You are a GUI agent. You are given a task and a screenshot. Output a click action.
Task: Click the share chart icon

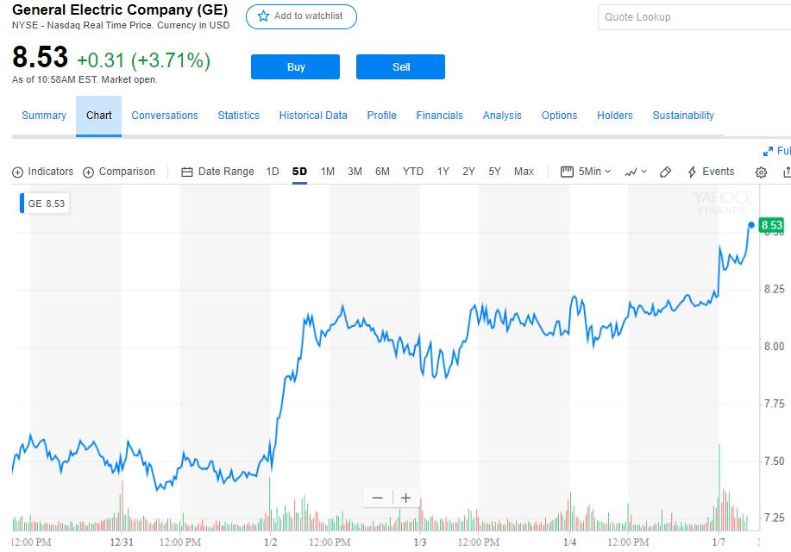[786, 172]
